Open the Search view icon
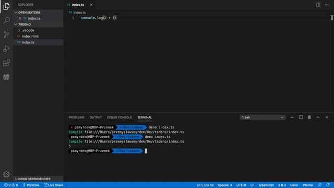 click(x=6, y=20)
